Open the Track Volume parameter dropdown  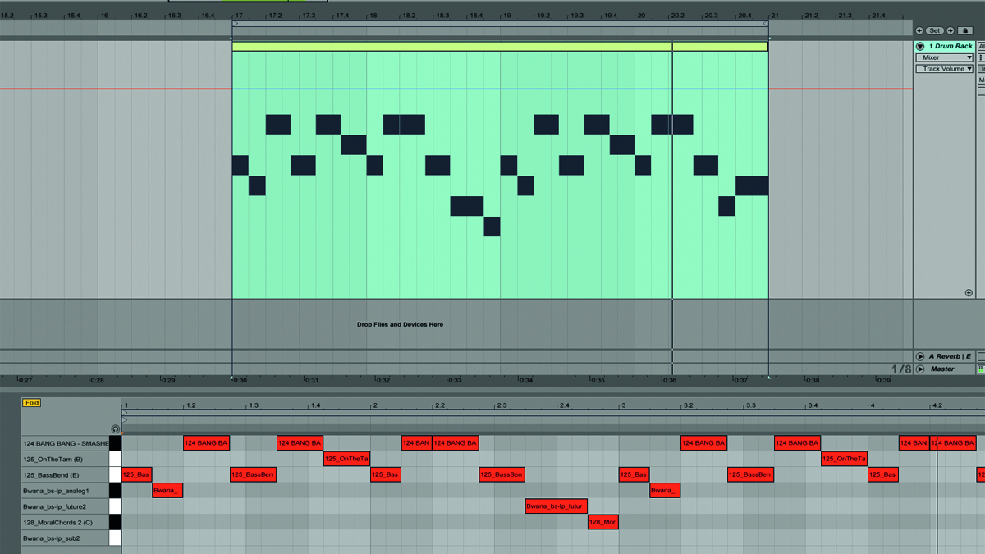[944, 69]
